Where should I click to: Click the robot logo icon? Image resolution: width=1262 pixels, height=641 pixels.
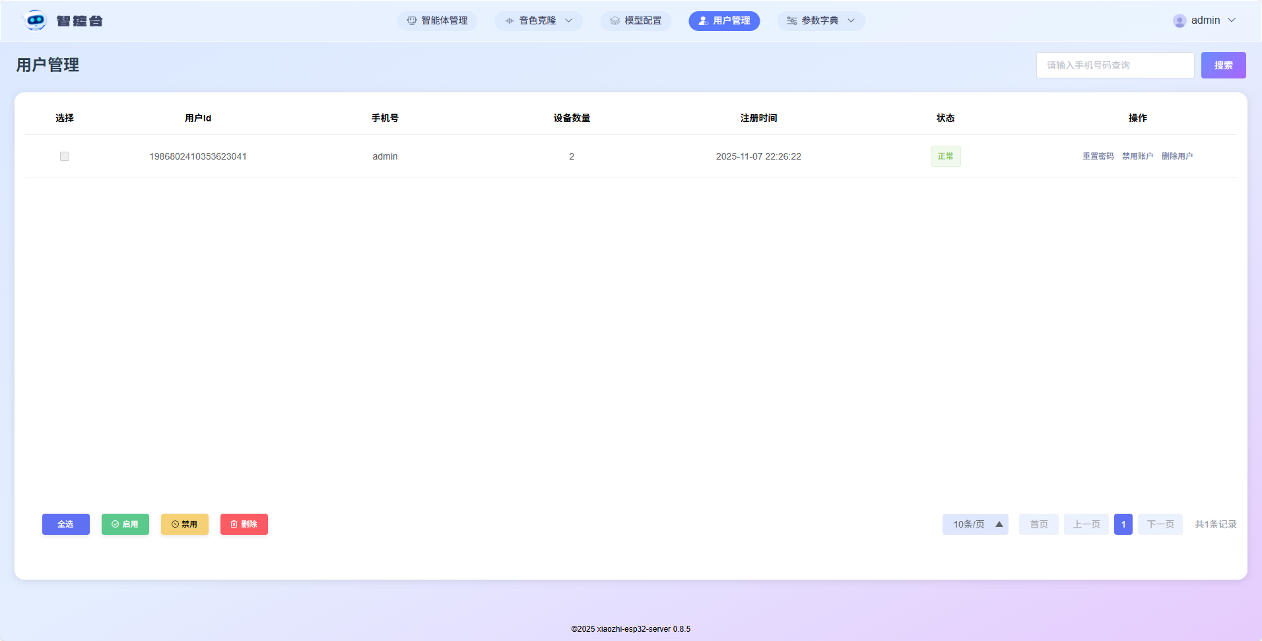coord(35,20)
